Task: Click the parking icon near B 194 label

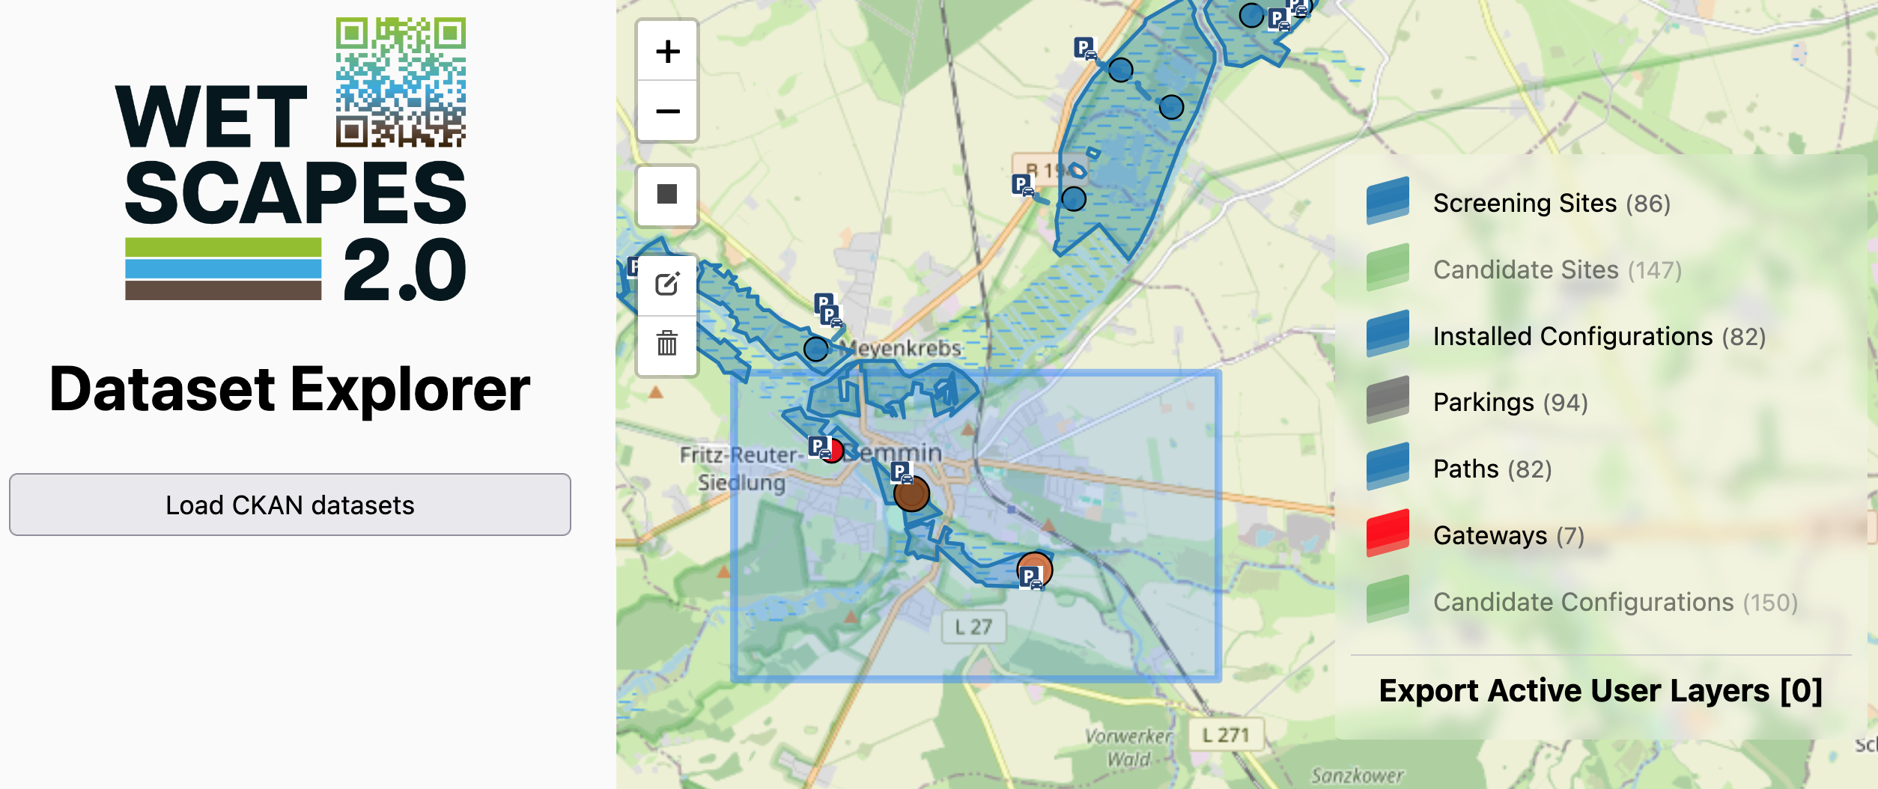Action: (x=1021, y=184)
